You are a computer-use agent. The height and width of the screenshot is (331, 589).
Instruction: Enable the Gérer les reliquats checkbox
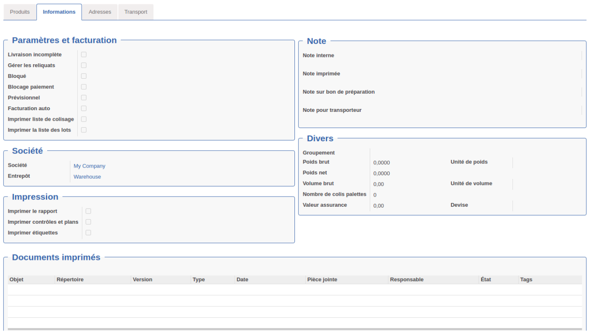[84, 65]
